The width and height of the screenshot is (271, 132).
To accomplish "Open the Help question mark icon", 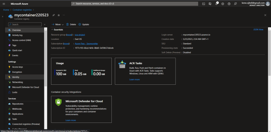I will (229, 4).
